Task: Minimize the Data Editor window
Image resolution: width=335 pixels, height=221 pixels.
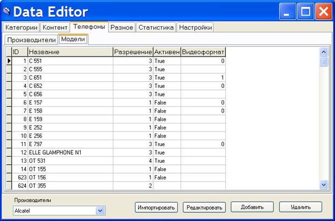Action: coord(287,11)
